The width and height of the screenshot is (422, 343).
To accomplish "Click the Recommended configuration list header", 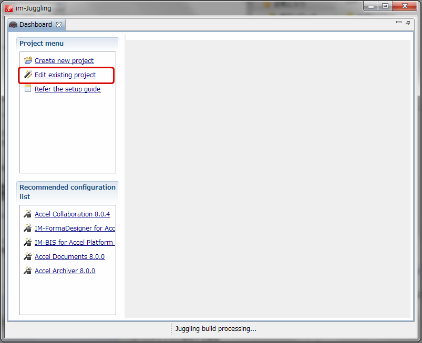I will pyautogui.click(x=68, y=192).
